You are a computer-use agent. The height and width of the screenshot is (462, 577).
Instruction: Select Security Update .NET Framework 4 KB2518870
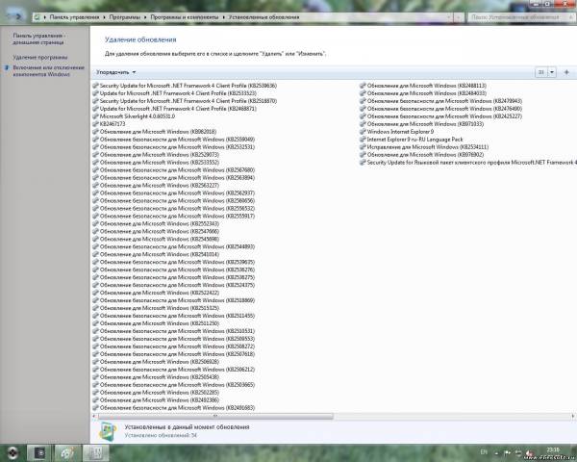click(x=185, y=101)
